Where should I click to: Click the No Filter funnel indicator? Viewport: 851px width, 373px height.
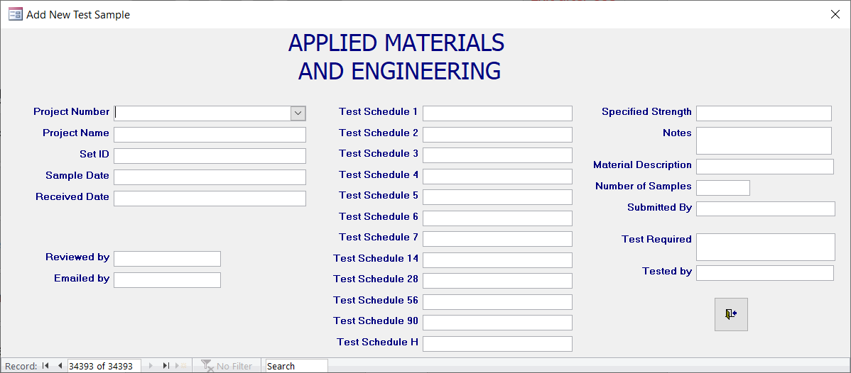coord(227,366)
